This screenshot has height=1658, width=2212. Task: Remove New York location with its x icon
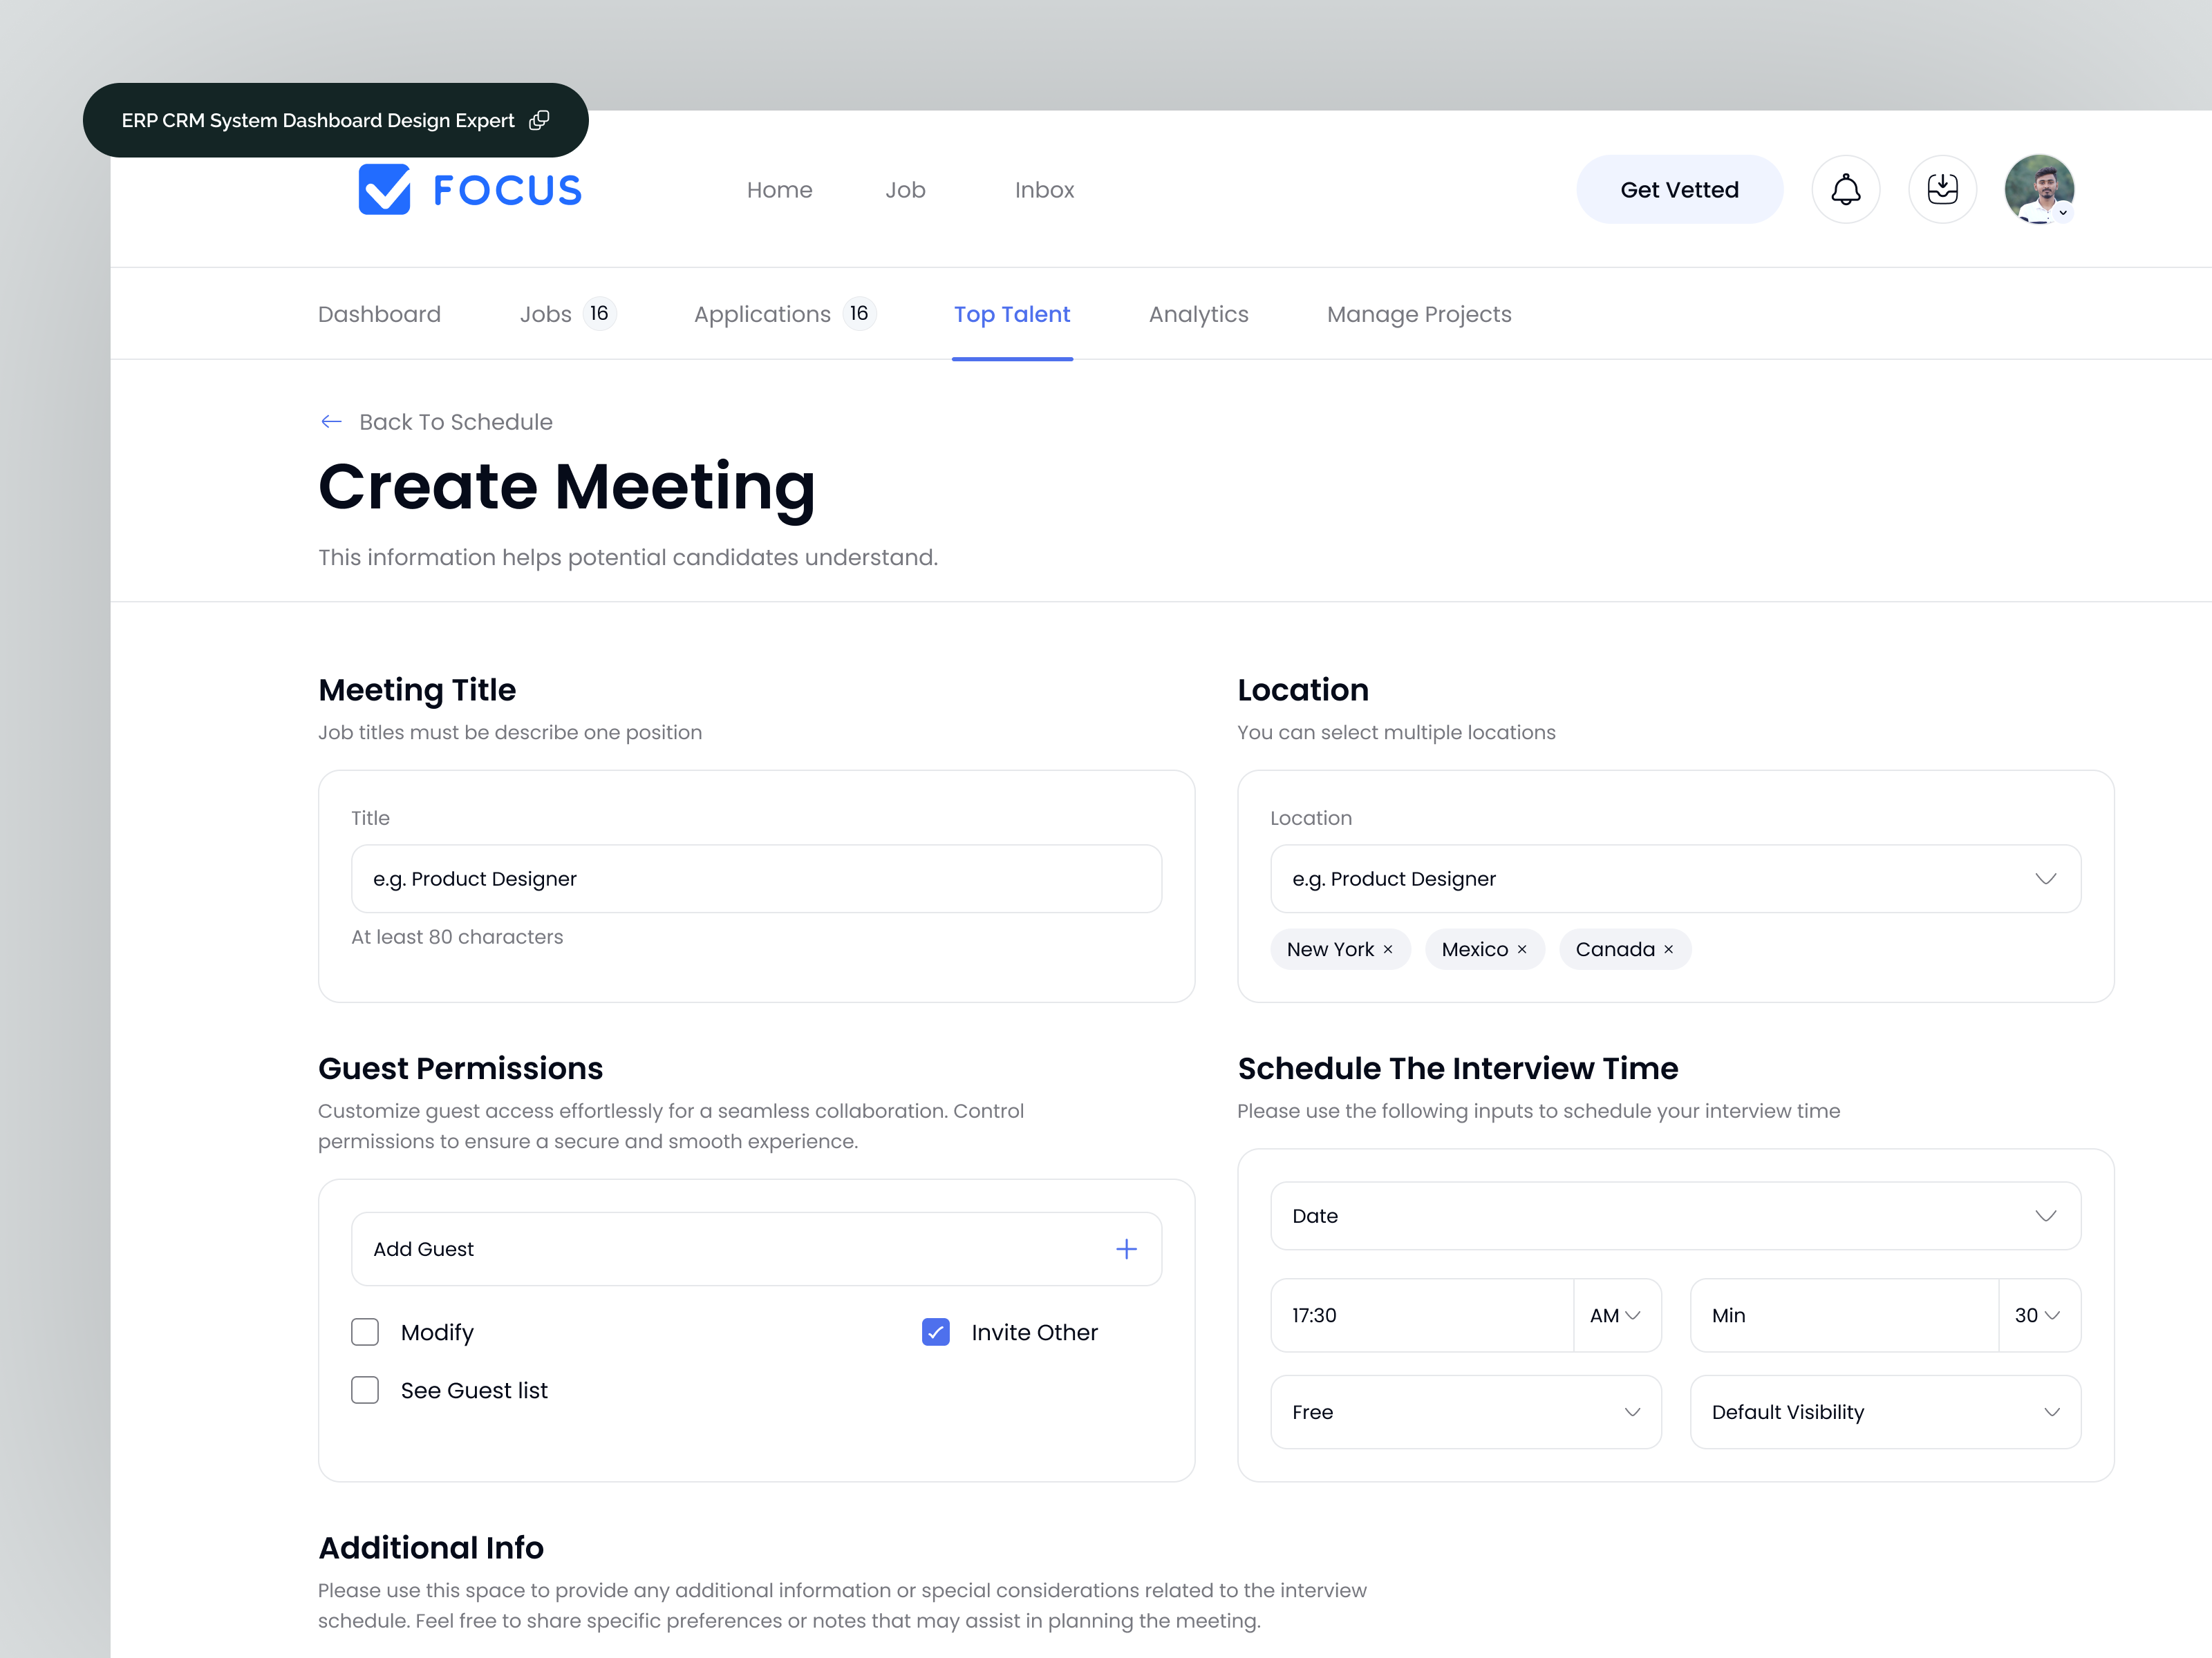[1388, 949]
